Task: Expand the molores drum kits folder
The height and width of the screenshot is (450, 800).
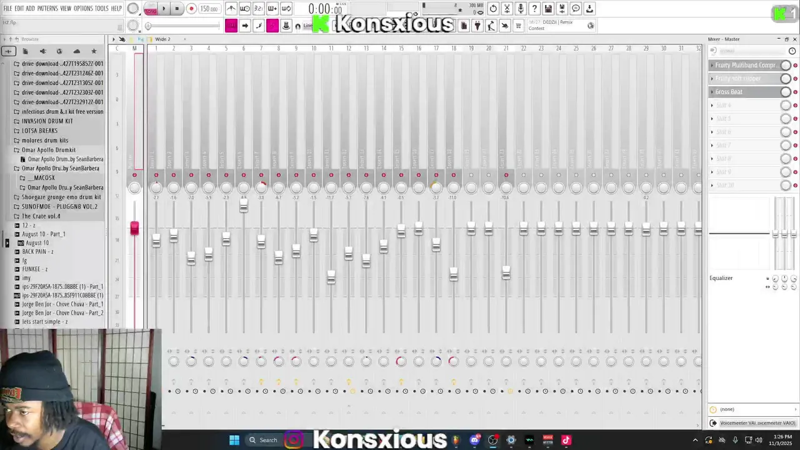Action: click(x=45, y=141)
